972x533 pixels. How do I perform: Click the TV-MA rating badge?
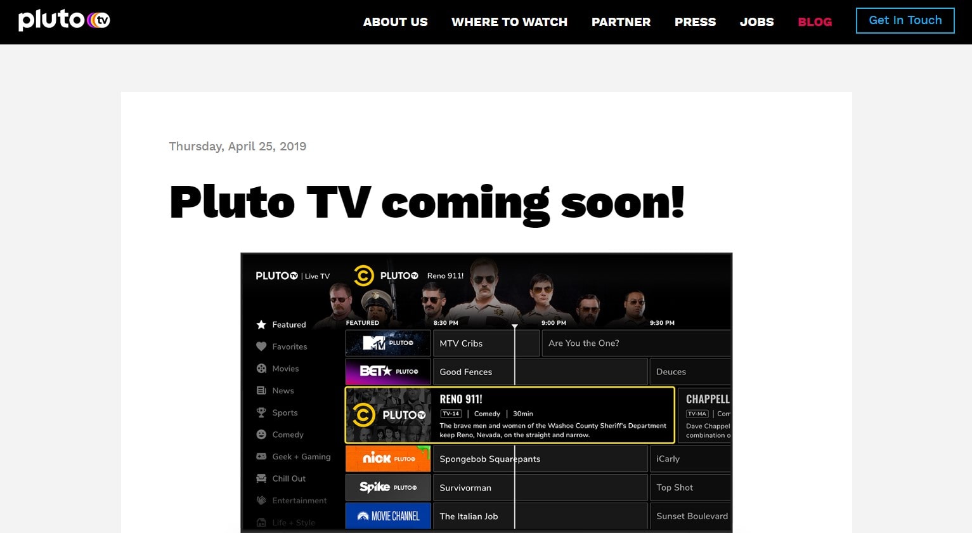pyautogui.click(x=697, y=414)
